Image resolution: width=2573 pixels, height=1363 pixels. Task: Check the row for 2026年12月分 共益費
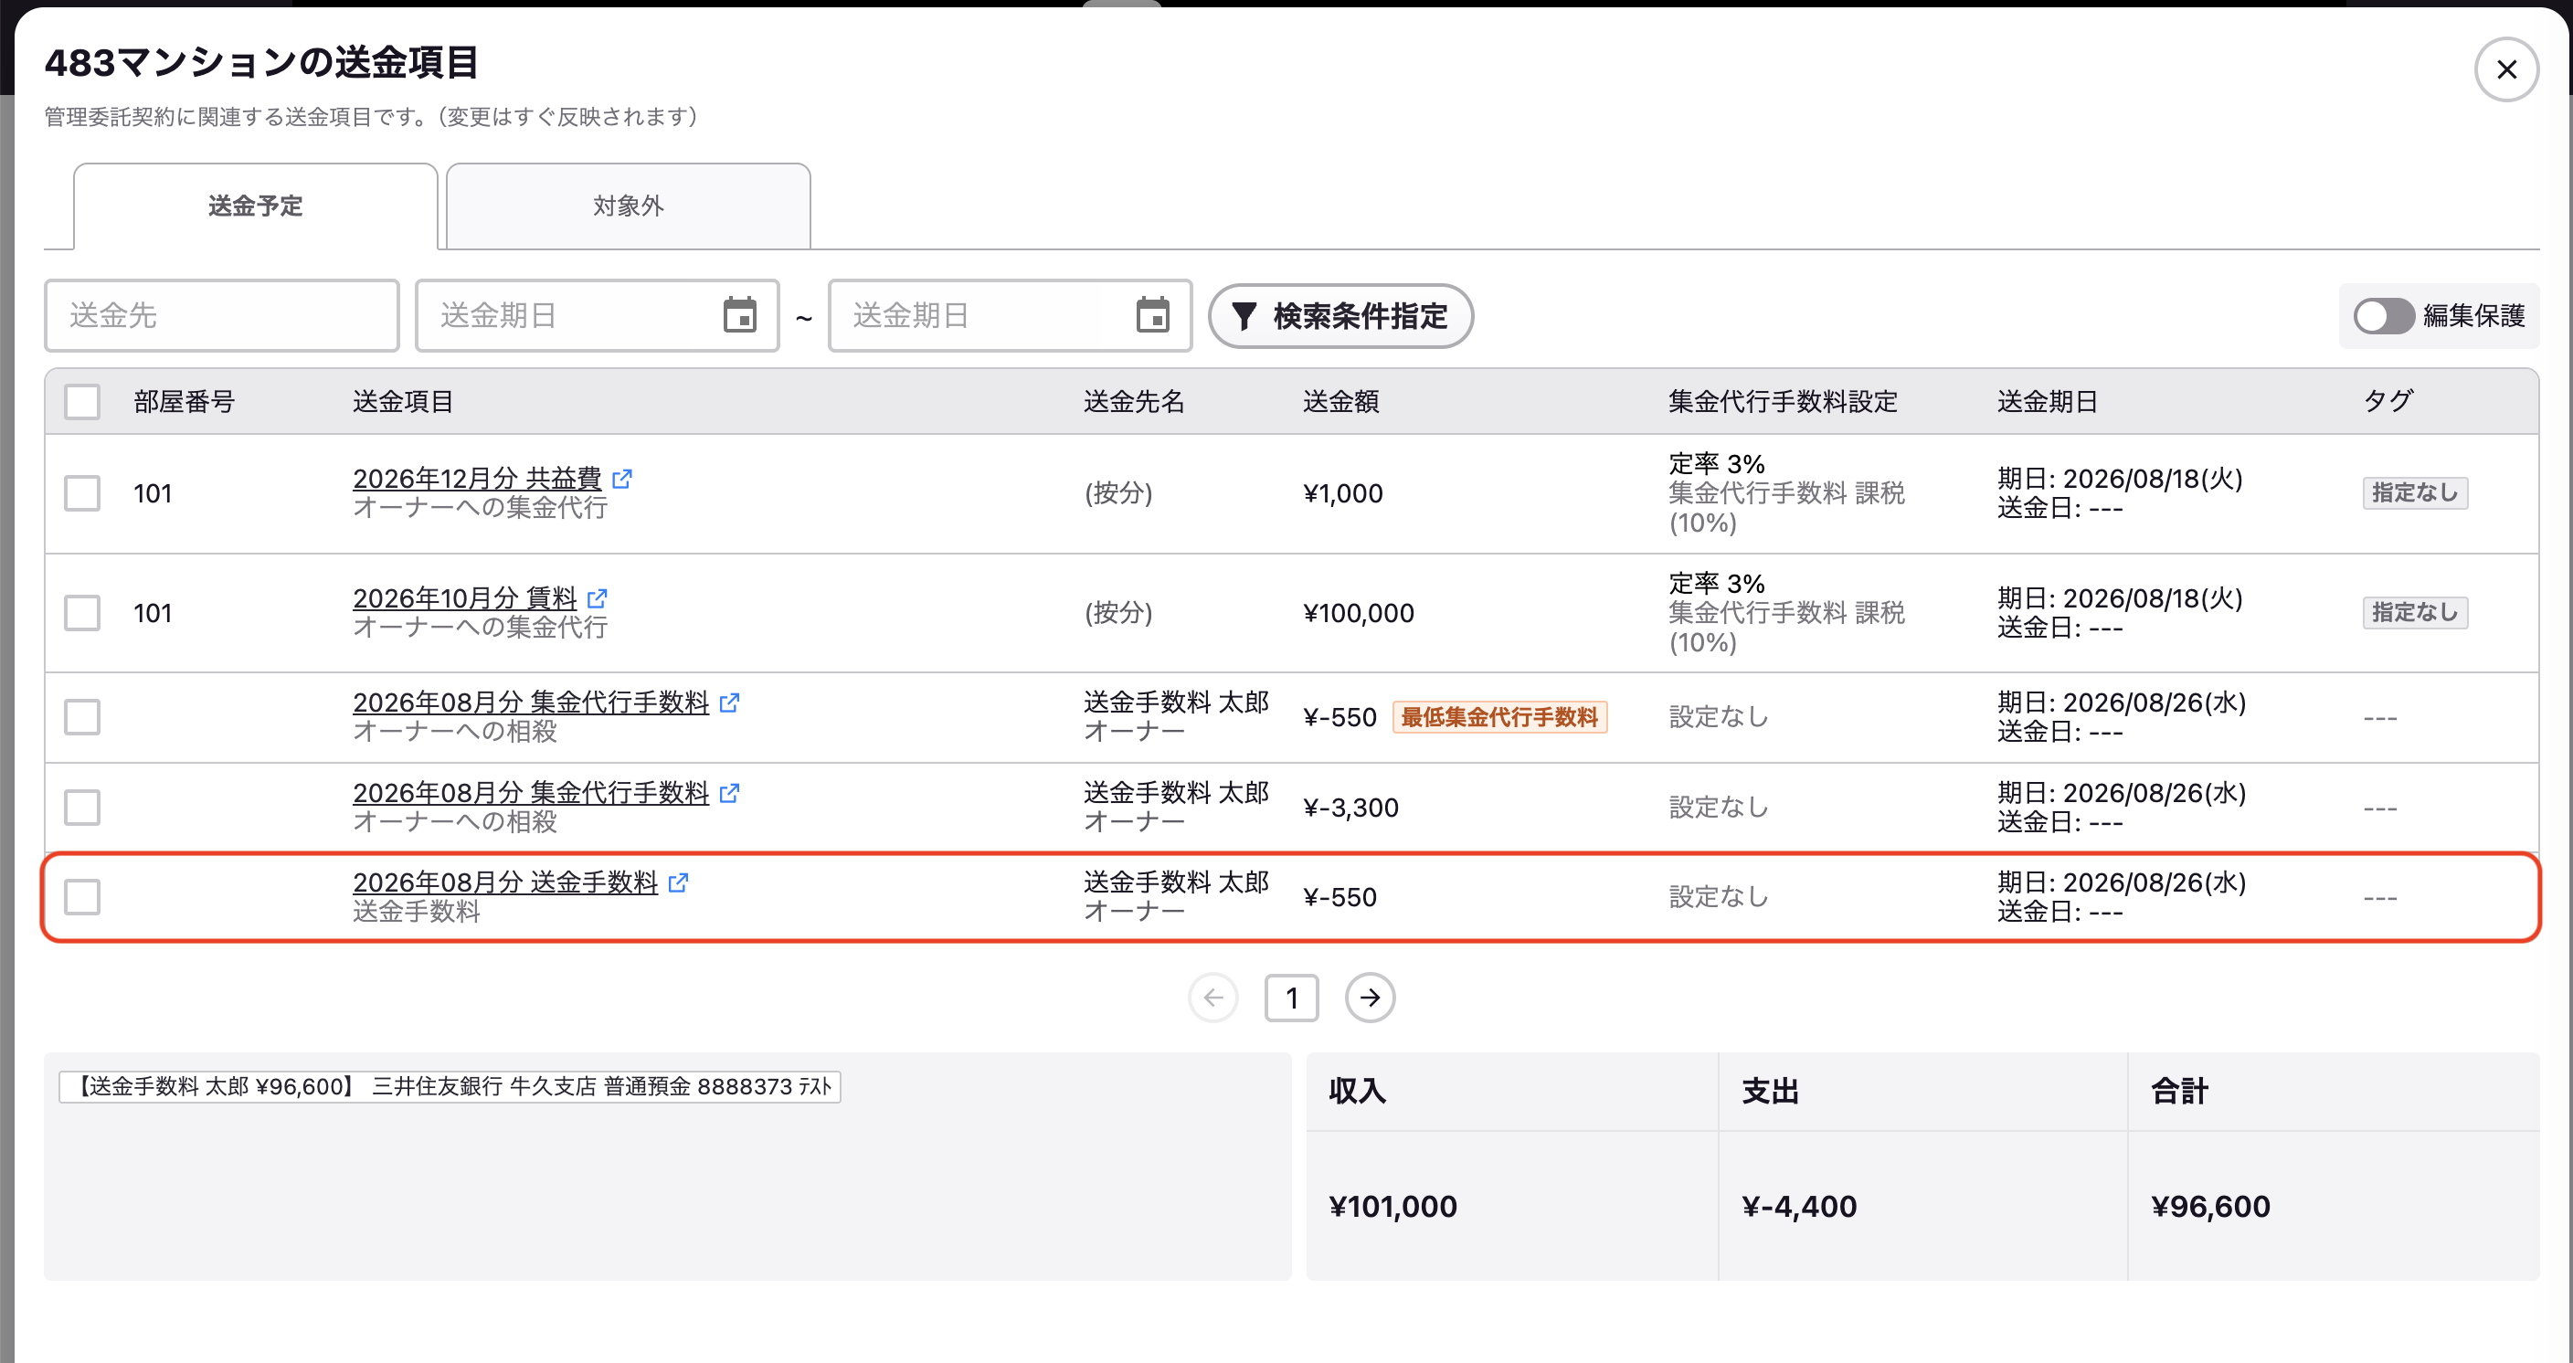tap(82, 493)
